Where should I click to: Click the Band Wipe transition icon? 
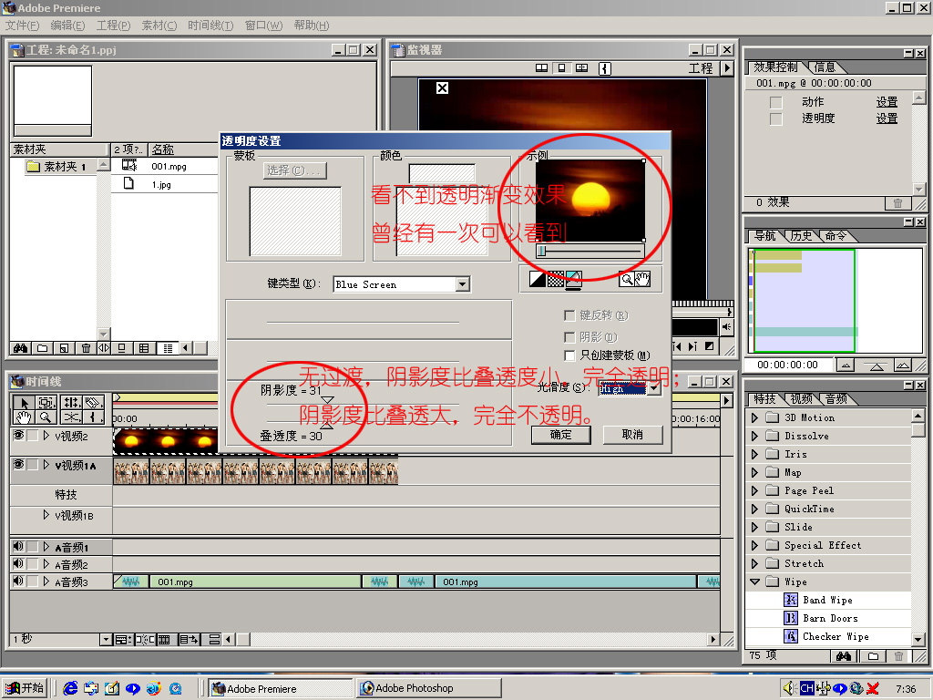791,600
